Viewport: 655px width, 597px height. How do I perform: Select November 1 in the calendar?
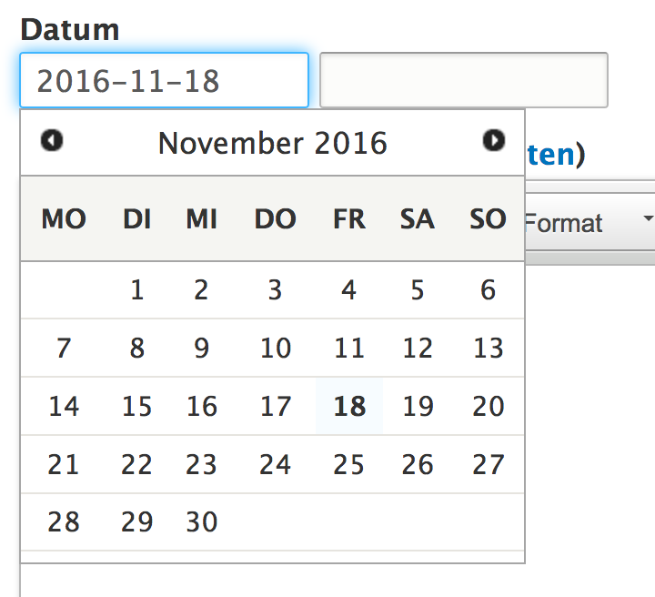click(136, 290)
